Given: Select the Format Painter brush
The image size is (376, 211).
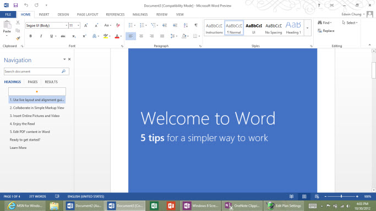Looking at the screenshot, I should pyautogui.click(x=18, y=38).
